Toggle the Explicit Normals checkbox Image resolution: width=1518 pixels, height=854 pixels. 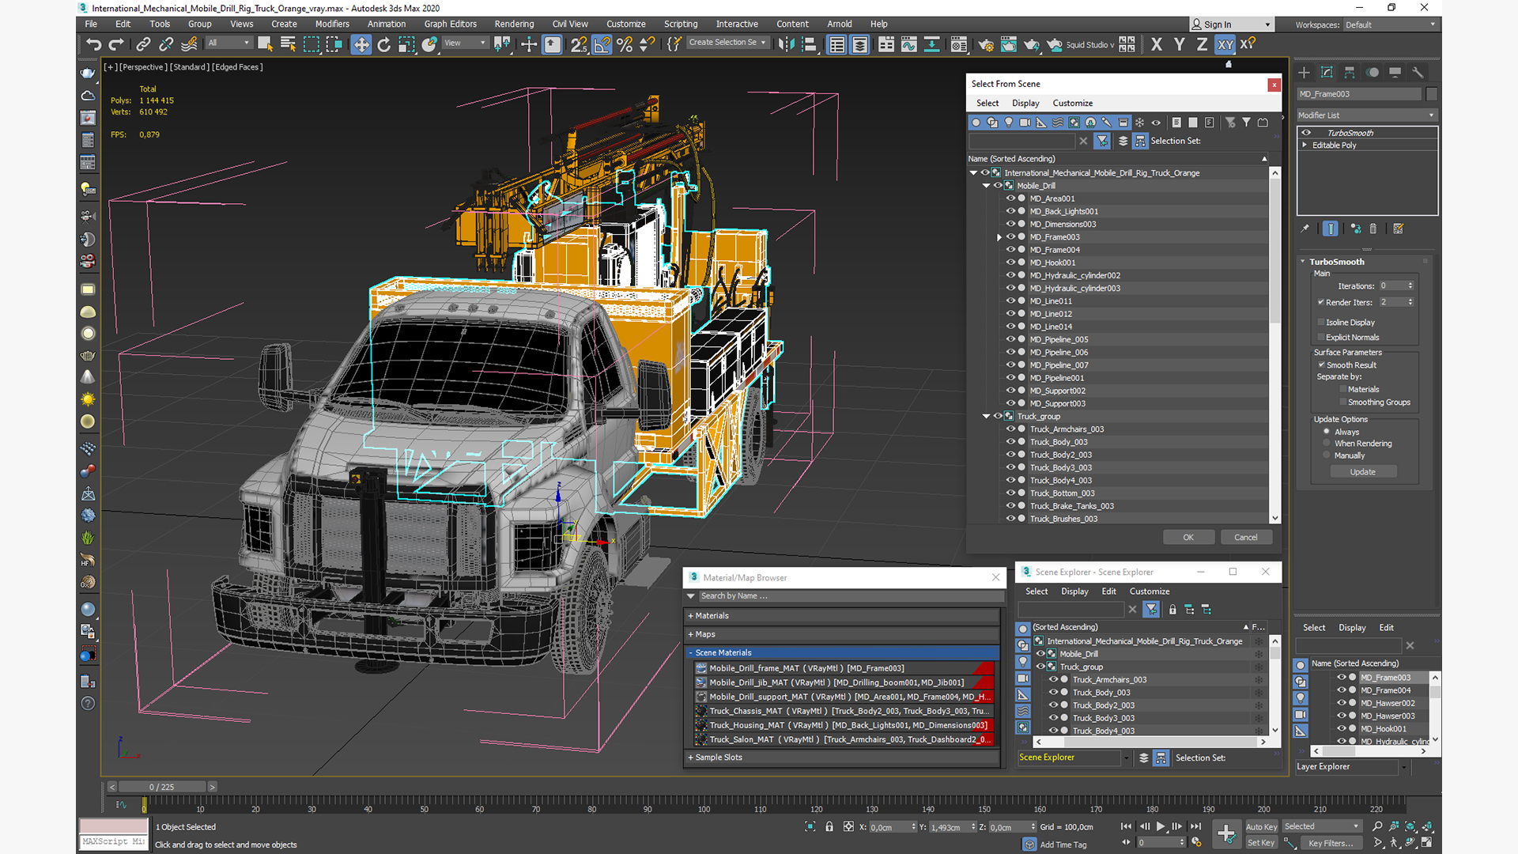click(x=1321, y=338)
